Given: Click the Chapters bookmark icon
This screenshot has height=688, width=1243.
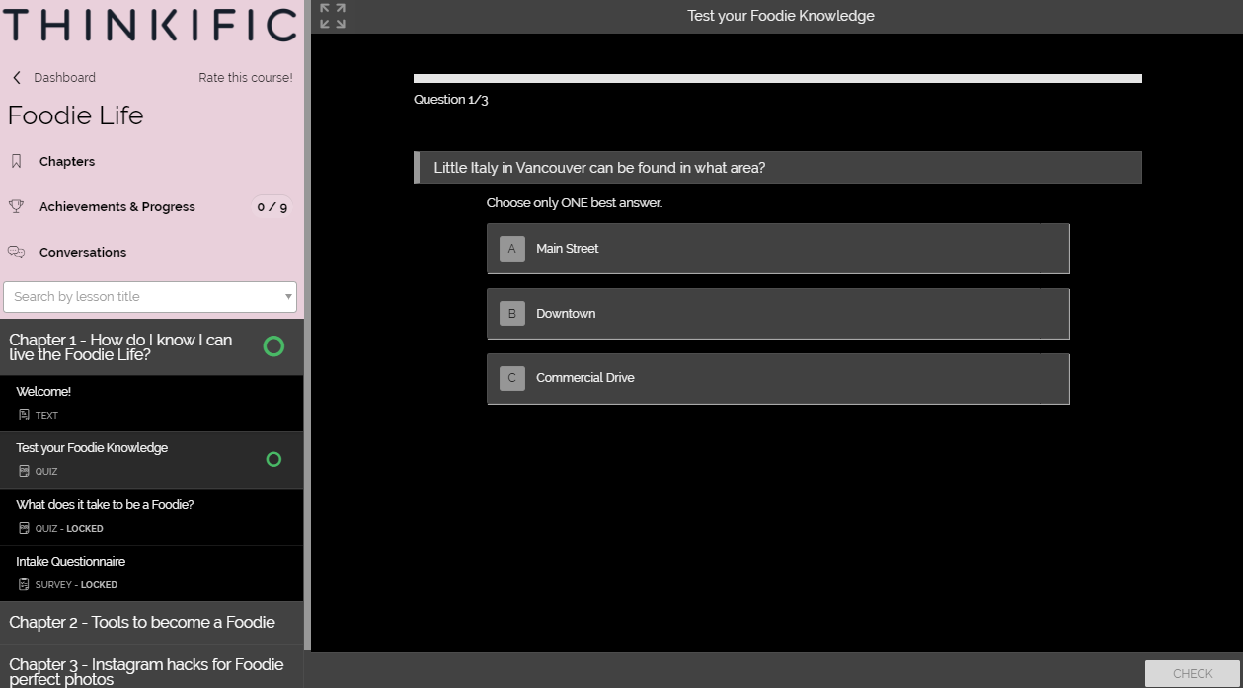Looking at the screenshot, I should [16, 161].
